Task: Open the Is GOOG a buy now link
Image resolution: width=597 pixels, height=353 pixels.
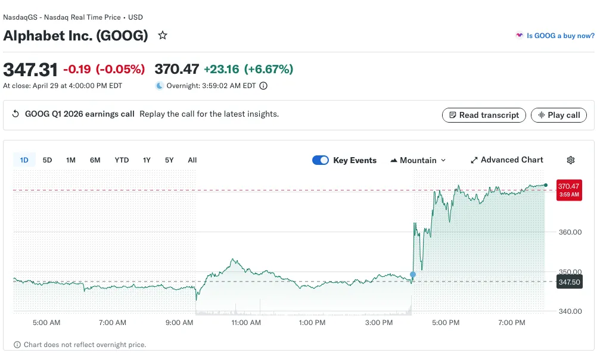Action: pyautogui.click(x=560, y=36)
